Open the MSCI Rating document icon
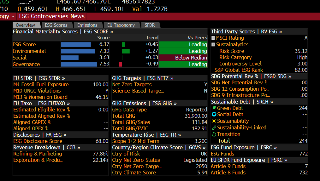 point(213,38)
